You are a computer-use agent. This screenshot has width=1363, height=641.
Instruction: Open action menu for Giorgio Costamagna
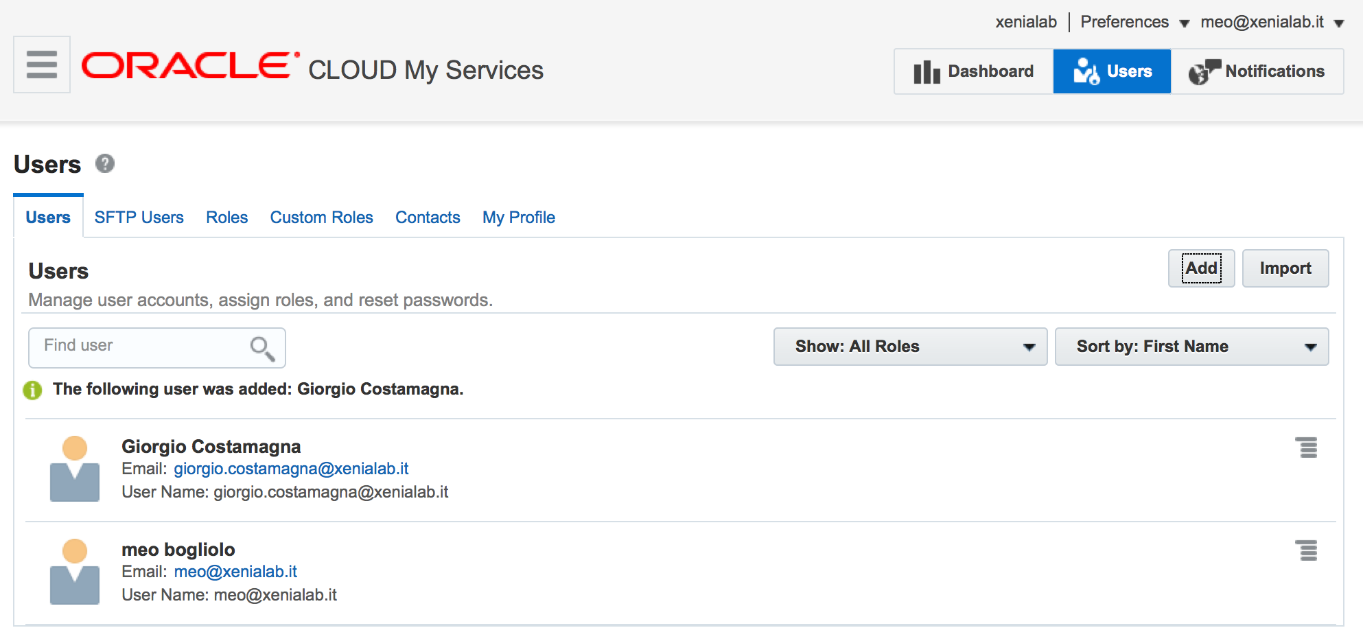[1306, 447]
